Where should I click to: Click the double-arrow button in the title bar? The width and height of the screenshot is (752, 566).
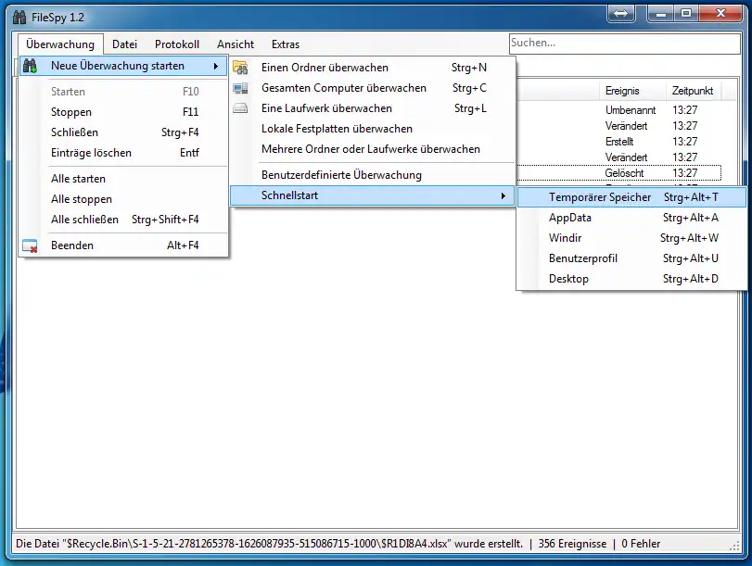(x=621, y=13)
